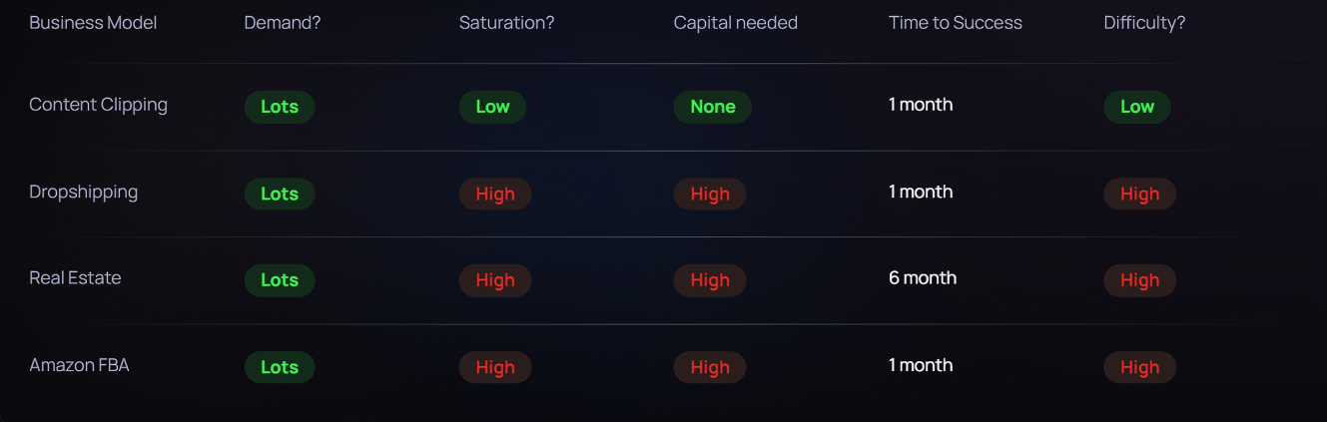Click the green None capital badge
The width and height of the screenshot is (1327, 422).
pos(712,107)
